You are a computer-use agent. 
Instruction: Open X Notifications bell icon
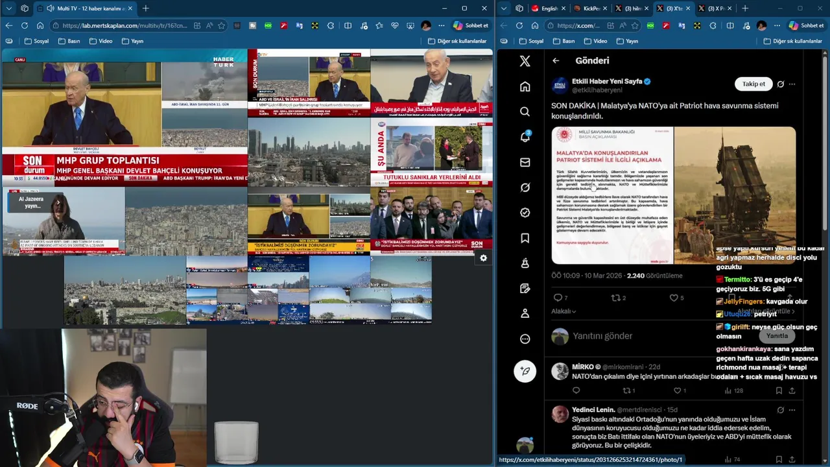click(x=525, y=137)
